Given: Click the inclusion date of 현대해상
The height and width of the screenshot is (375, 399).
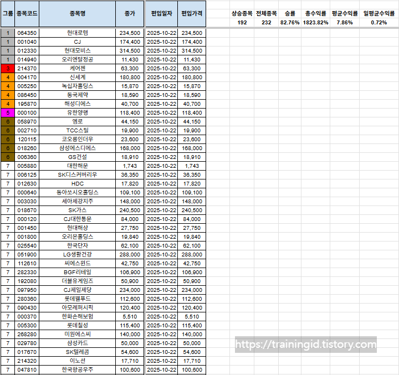Looking at the screenshot, I should (x=162, y=228).
